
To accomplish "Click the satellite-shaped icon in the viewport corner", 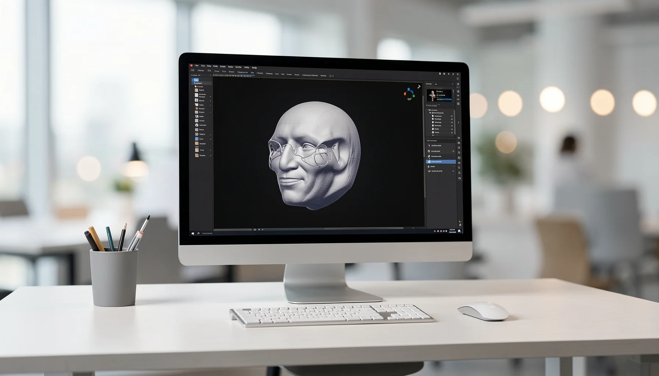I will tap(418, 87).
